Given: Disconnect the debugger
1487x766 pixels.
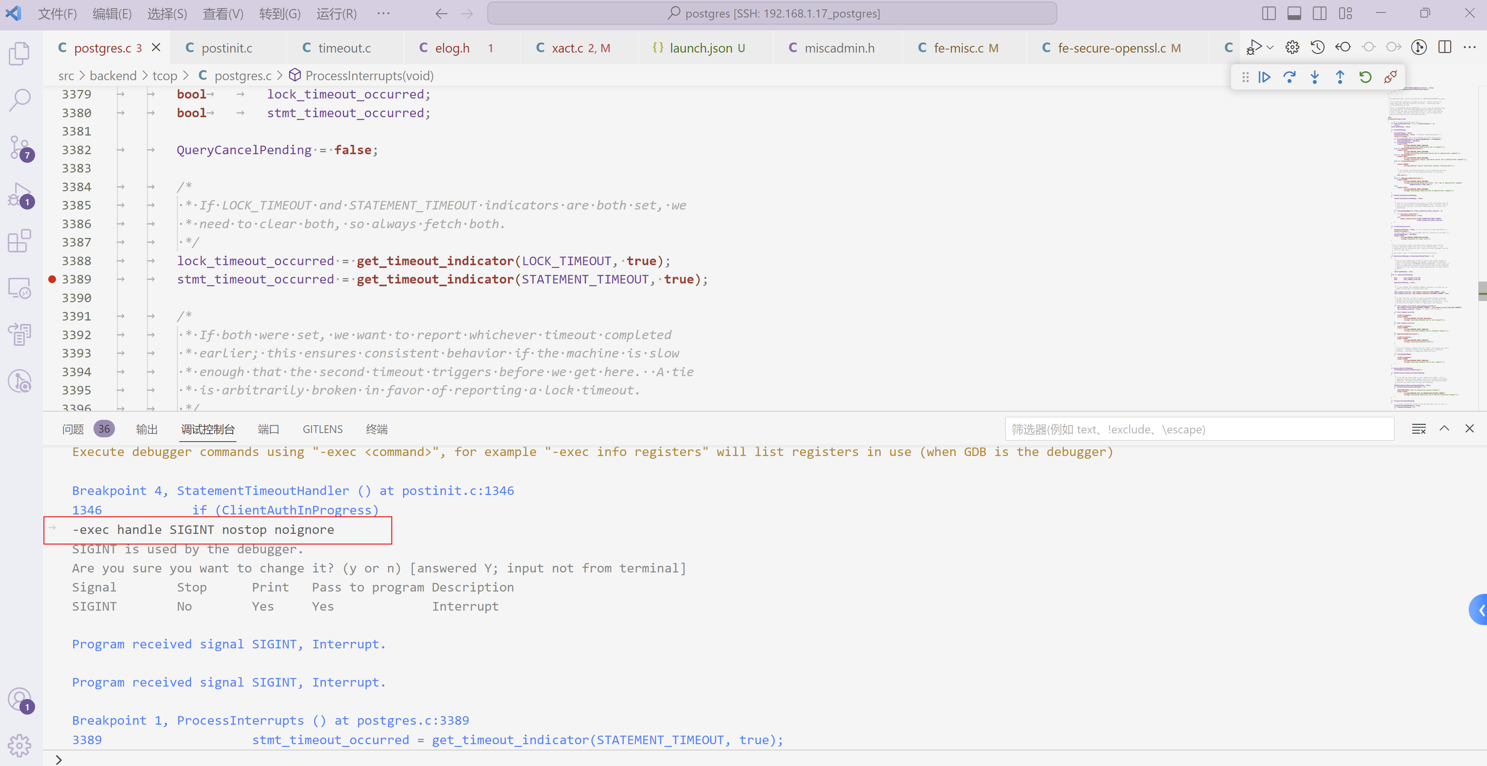Looking at the screenshot, I should [1390, 77].
